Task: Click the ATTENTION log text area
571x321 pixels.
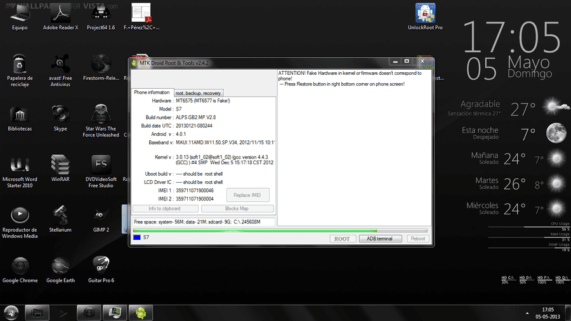Action: pos(354,147)
